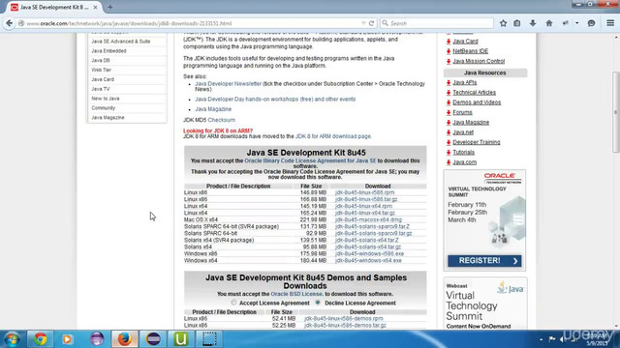
Task: Click the red arrow icon beside Forums
Action: coord(449,112)
